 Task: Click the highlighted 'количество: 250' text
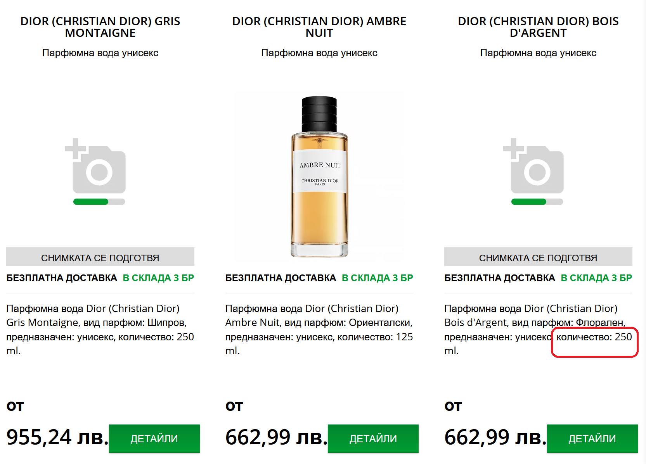(594, 337)
